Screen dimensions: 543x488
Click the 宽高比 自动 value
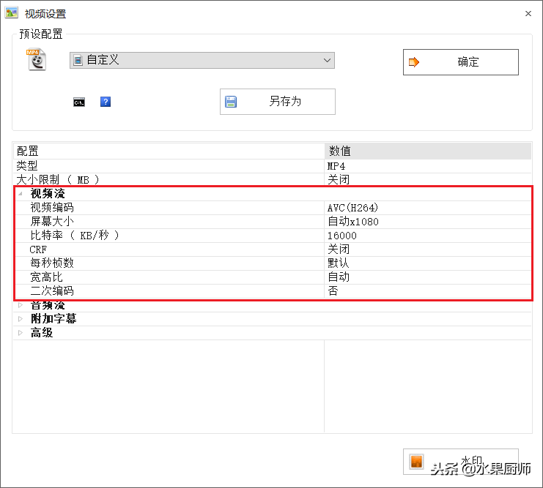(x=339, y=277)
